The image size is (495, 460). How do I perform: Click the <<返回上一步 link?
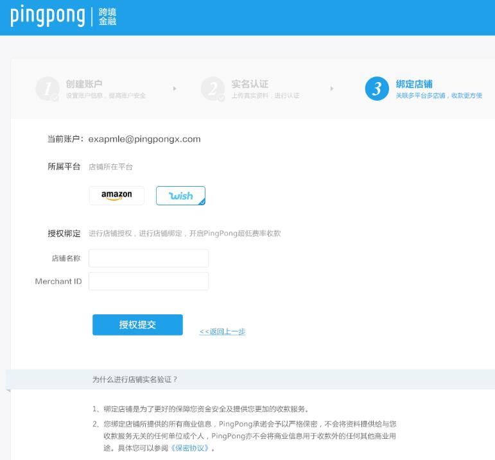tap(222, 332)
